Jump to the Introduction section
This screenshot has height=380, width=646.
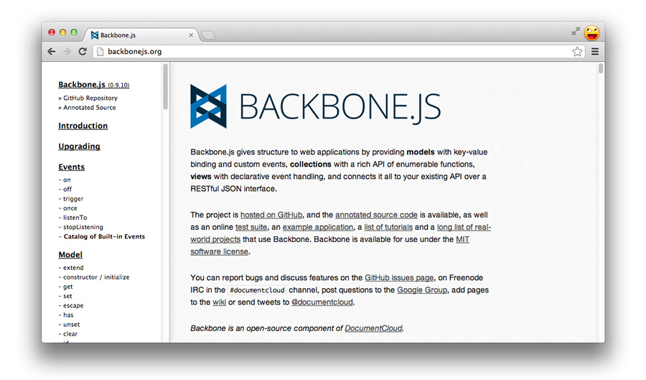(83, 126)
